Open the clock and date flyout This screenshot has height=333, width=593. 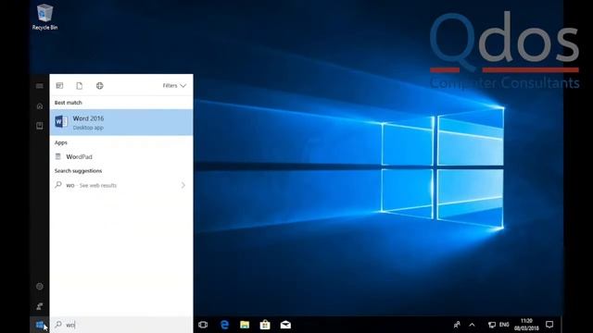[x=526, y=325]
